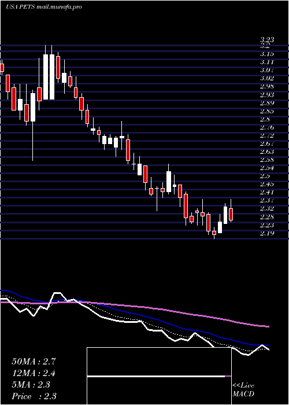Click the 2.8 price axis label
Screen dimensions: 289x405
point(265,119)
